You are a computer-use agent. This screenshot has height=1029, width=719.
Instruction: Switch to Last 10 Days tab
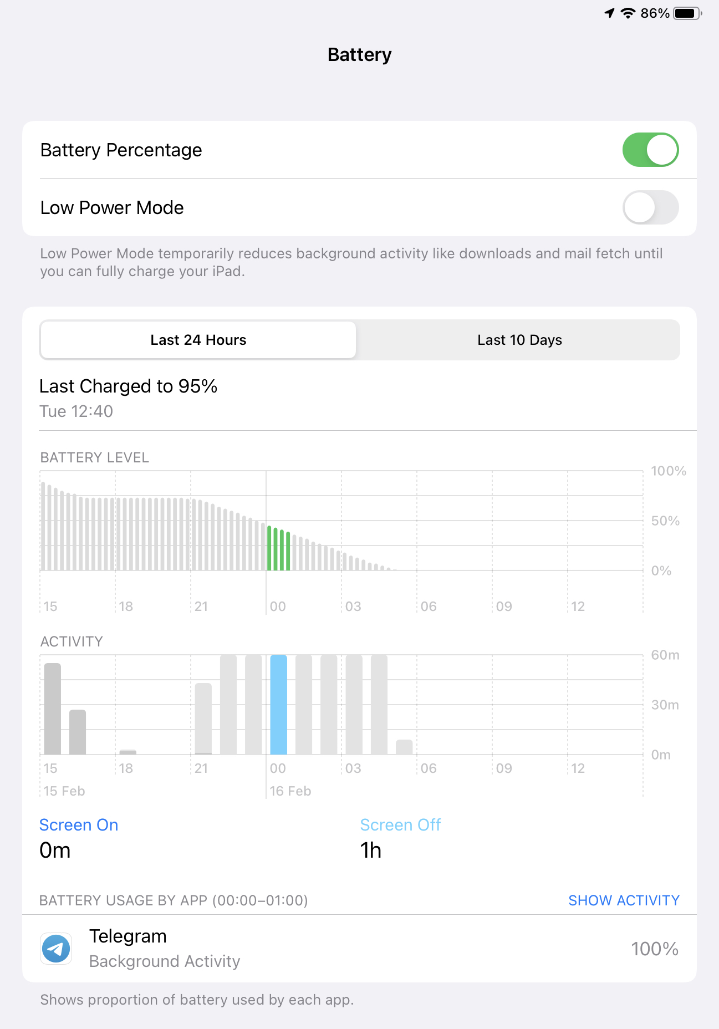click(x=519, y=340)
